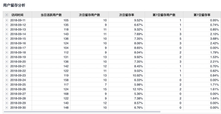221x114 pixels.
Task: Sort by 当日活跃用户数 column header
Action: tap(51, 15)
